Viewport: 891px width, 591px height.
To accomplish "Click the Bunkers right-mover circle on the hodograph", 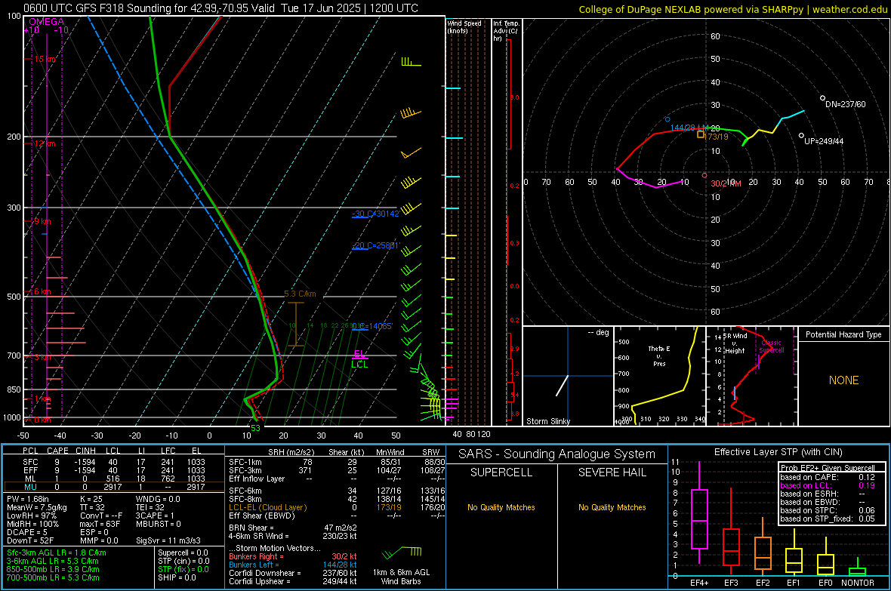I will pyautogui.click(x=704, y=176).
